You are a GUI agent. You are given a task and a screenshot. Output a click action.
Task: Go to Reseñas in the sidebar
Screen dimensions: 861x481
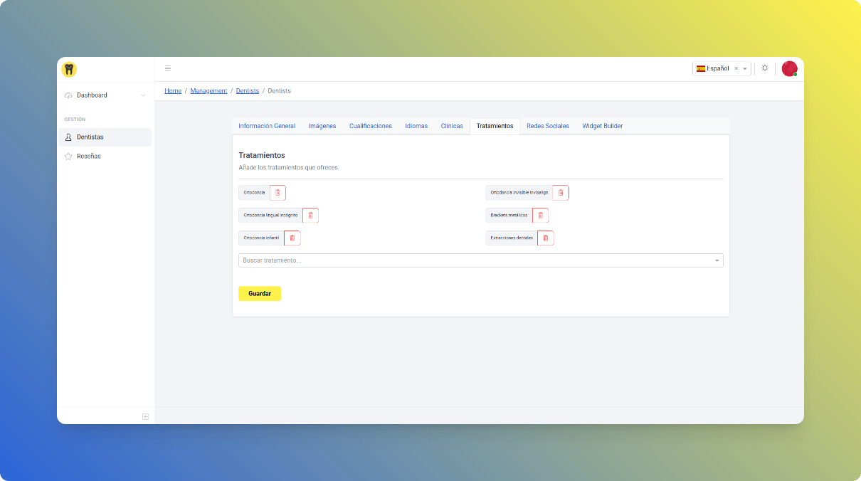[x=89, y=157]
